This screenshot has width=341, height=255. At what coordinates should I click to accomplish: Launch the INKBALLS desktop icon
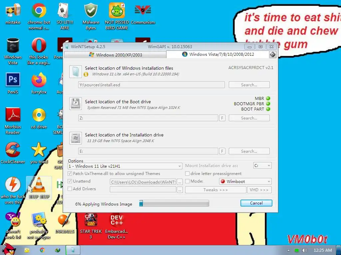coord(65,223)
